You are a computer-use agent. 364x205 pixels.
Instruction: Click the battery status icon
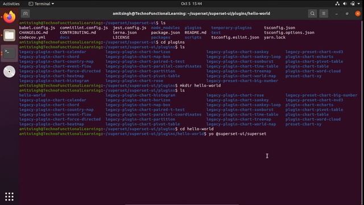[353, 4]
